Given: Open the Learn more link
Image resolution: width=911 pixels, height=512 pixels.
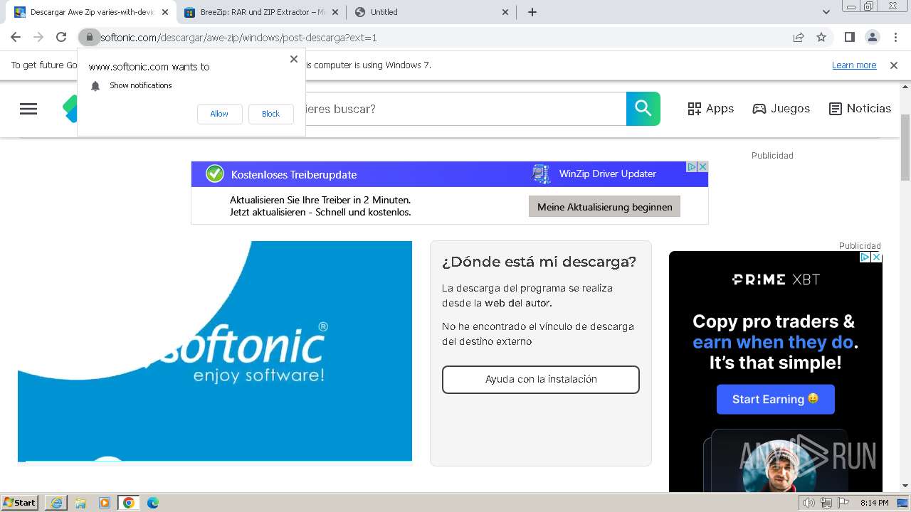Looking at the screenshot, I should click(x=854, y=65).
